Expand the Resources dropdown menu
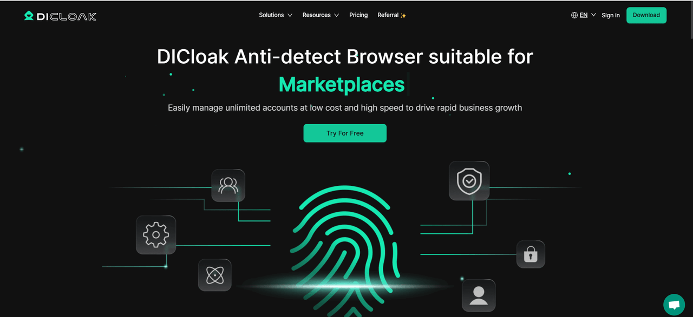693x317 pixels. [321, 15]
